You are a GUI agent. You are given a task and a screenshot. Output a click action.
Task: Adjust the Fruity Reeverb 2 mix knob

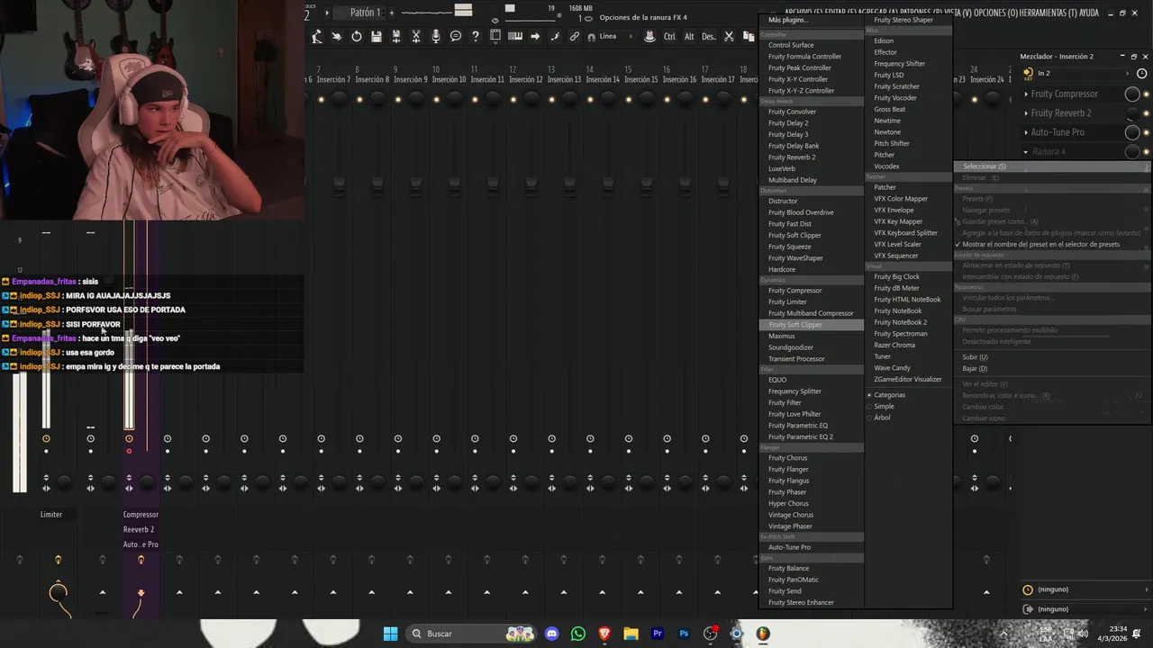pyautogui.click(x=1132, y=112)
